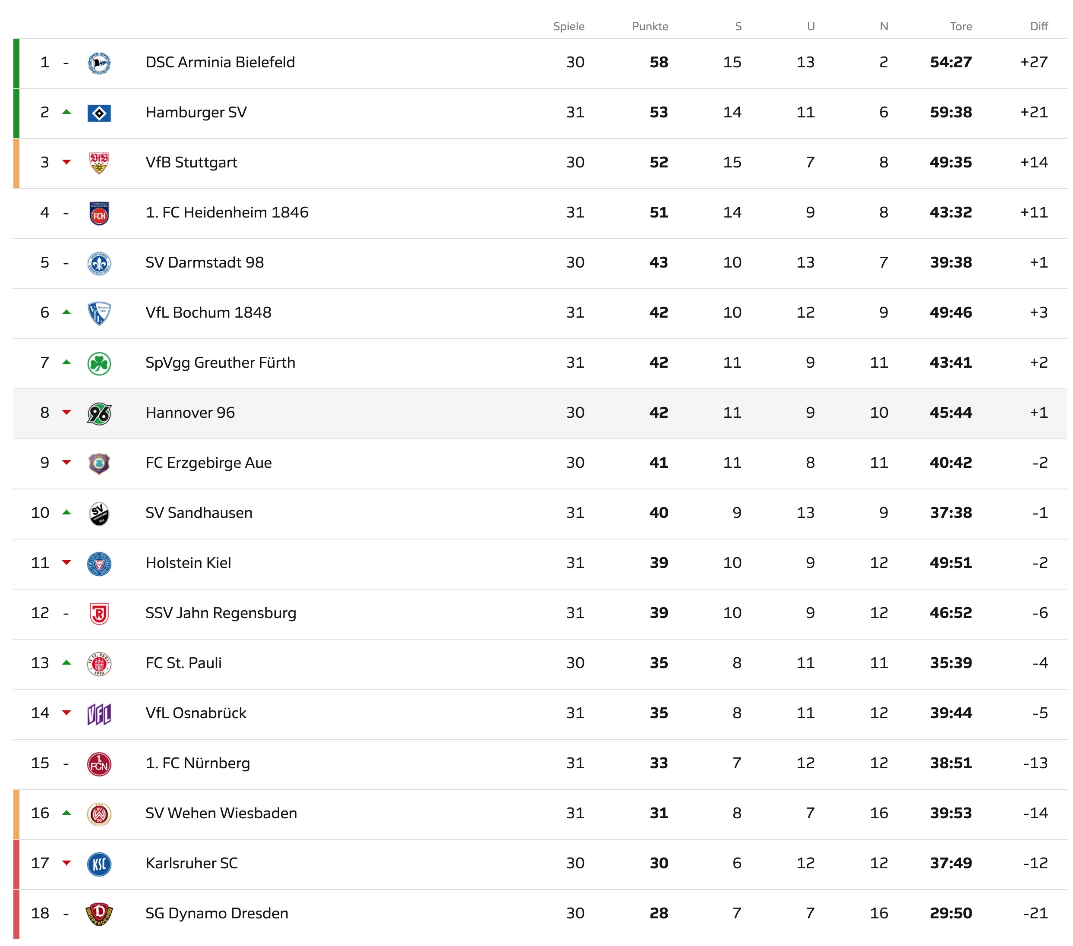Click the FC St. Pauli crest
The image size is (1073, 946).
(x=99, y=664)
